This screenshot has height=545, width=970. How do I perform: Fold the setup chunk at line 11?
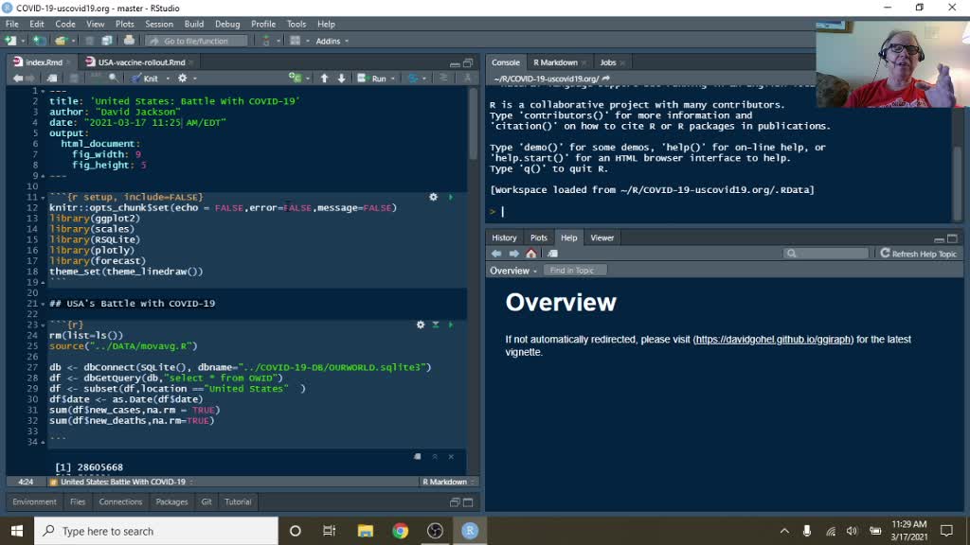click(43, 198)
